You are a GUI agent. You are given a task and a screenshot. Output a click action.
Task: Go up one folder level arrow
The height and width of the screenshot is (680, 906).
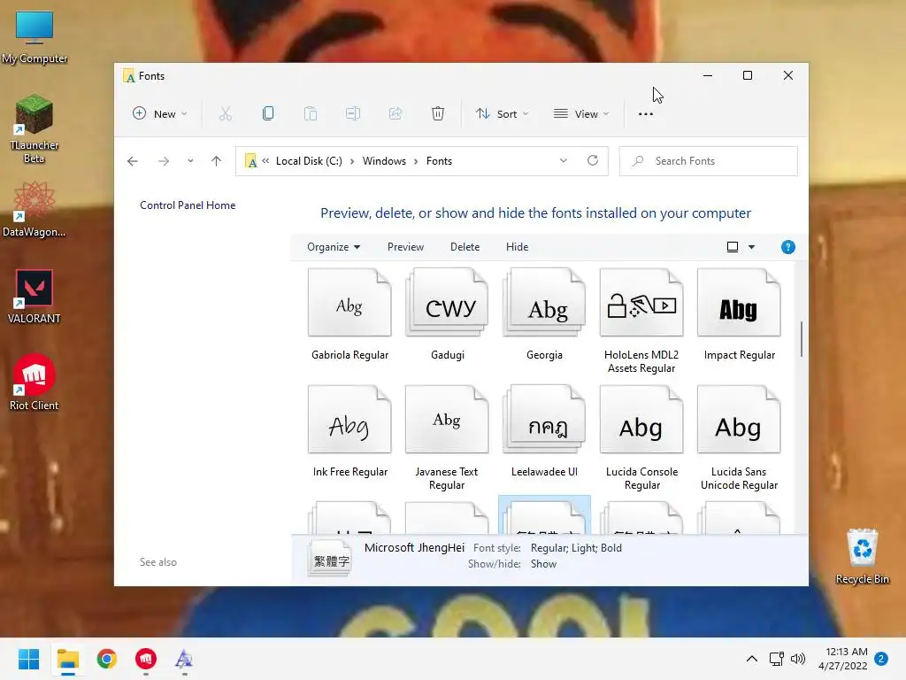pos(216,161)
